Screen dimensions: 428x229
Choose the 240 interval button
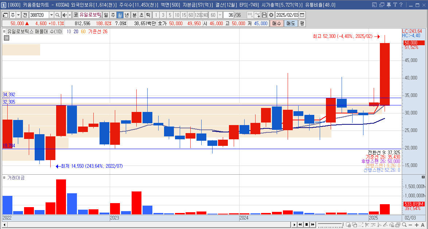pos(205,15)
